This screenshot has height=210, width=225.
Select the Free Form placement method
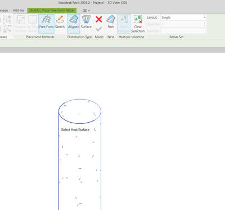pyautogui.click(x=46, y=24)
